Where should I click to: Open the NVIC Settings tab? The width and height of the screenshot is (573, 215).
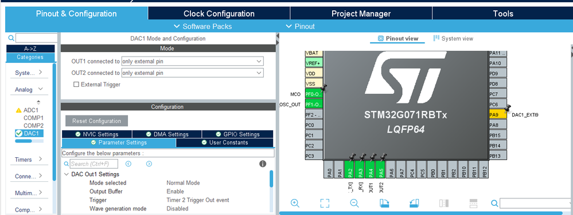click(97, 134)
